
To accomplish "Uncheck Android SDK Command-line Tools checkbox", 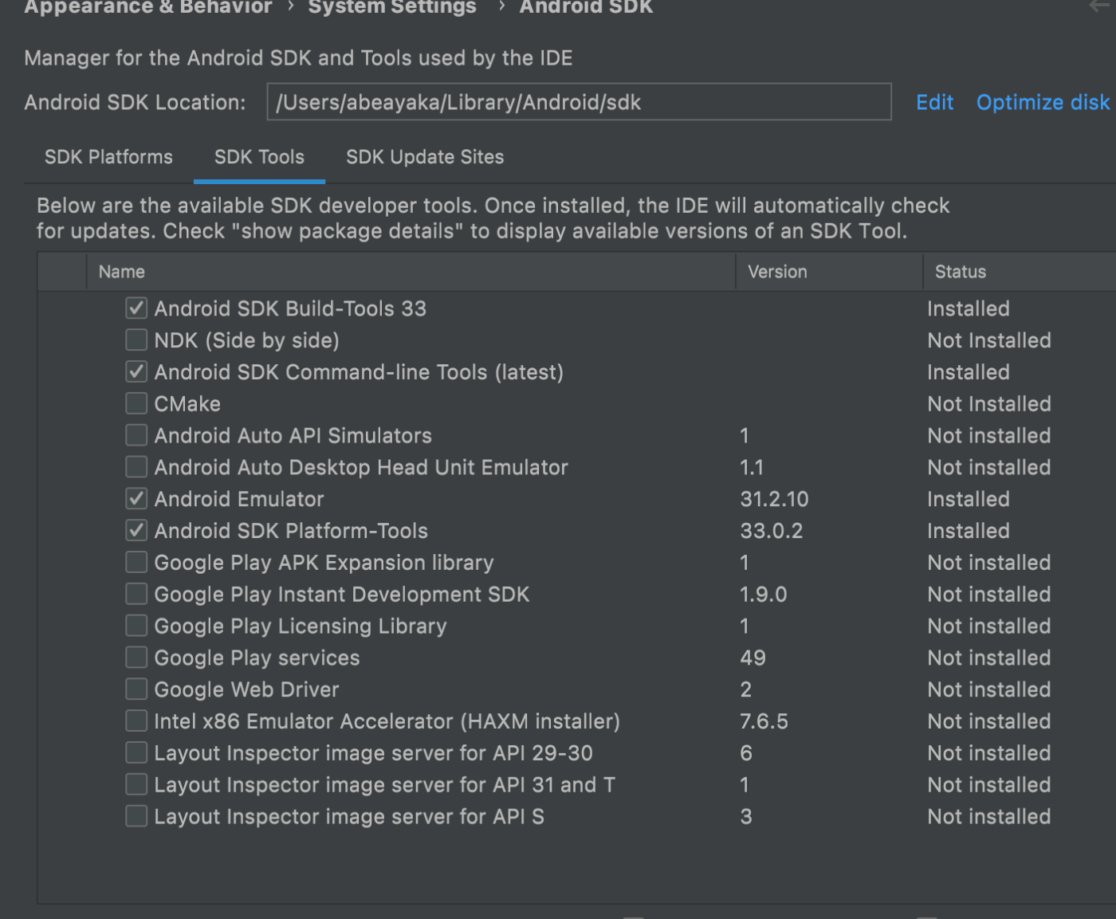I will coord(136,371).
